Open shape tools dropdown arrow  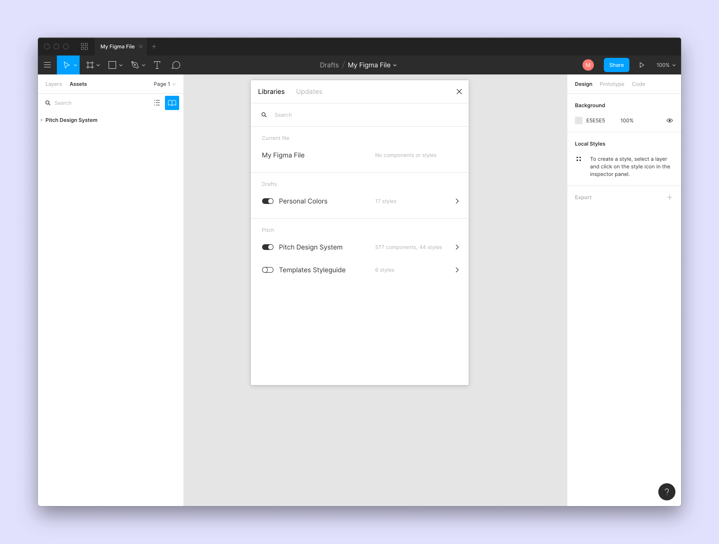[121, 65]
